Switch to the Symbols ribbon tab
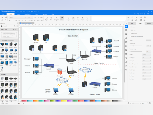 click(45, 14)
